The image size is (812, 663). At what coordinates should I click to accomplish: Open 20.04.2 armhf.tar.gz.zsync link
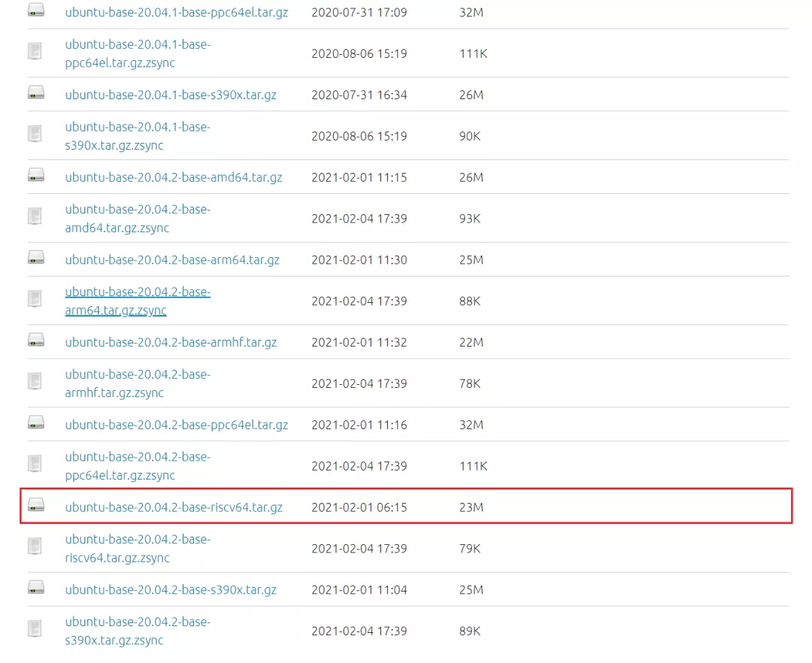[138, 383]
